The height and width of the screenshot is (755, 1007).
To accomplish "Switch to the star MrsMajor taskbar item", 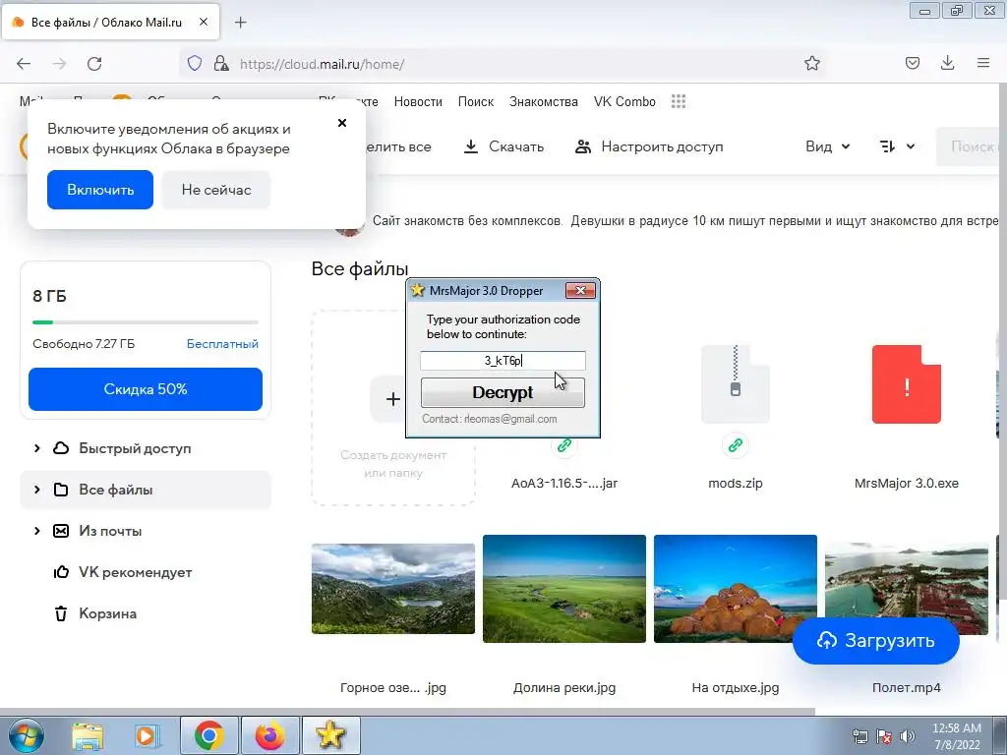I will click(330, 735).
